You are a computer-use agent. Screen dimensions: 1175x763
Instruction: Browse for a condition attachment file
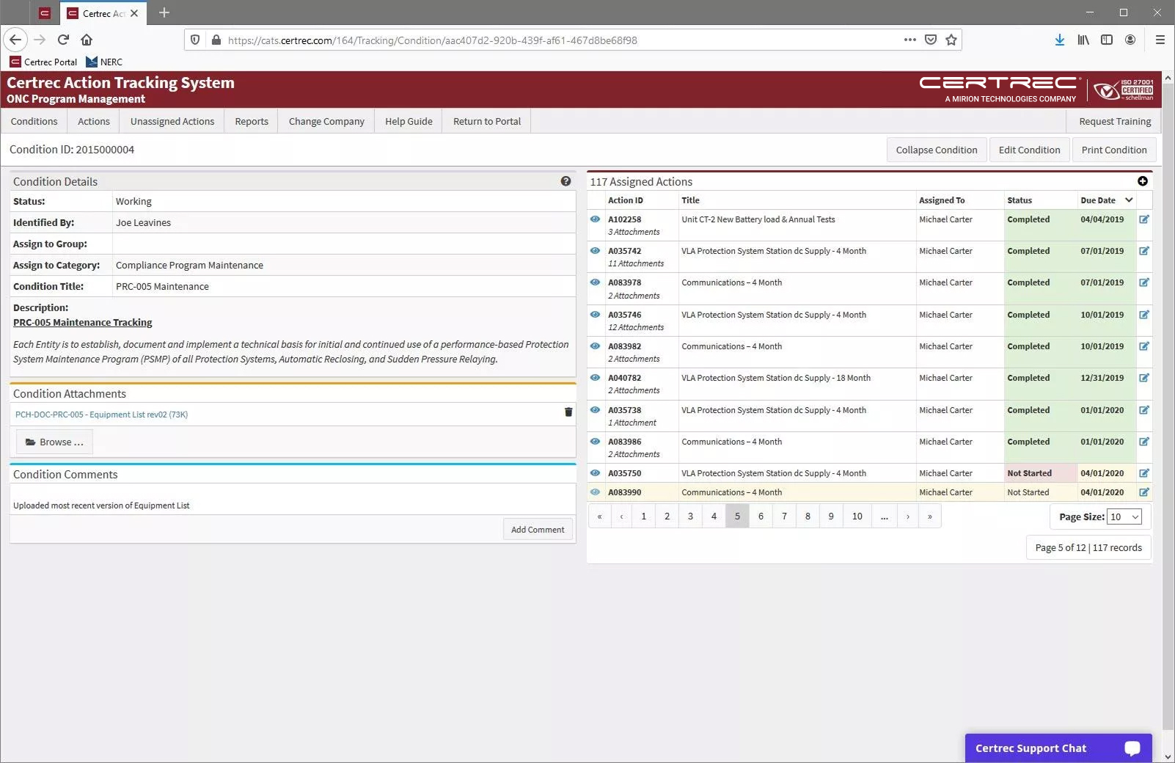54,442
